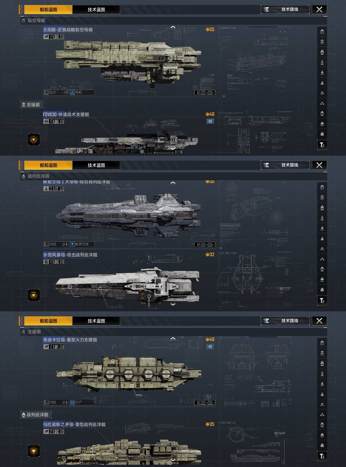
Task: Click the 生存 tag under 太阳鲸 carrier
Action: tap(56, 93)
